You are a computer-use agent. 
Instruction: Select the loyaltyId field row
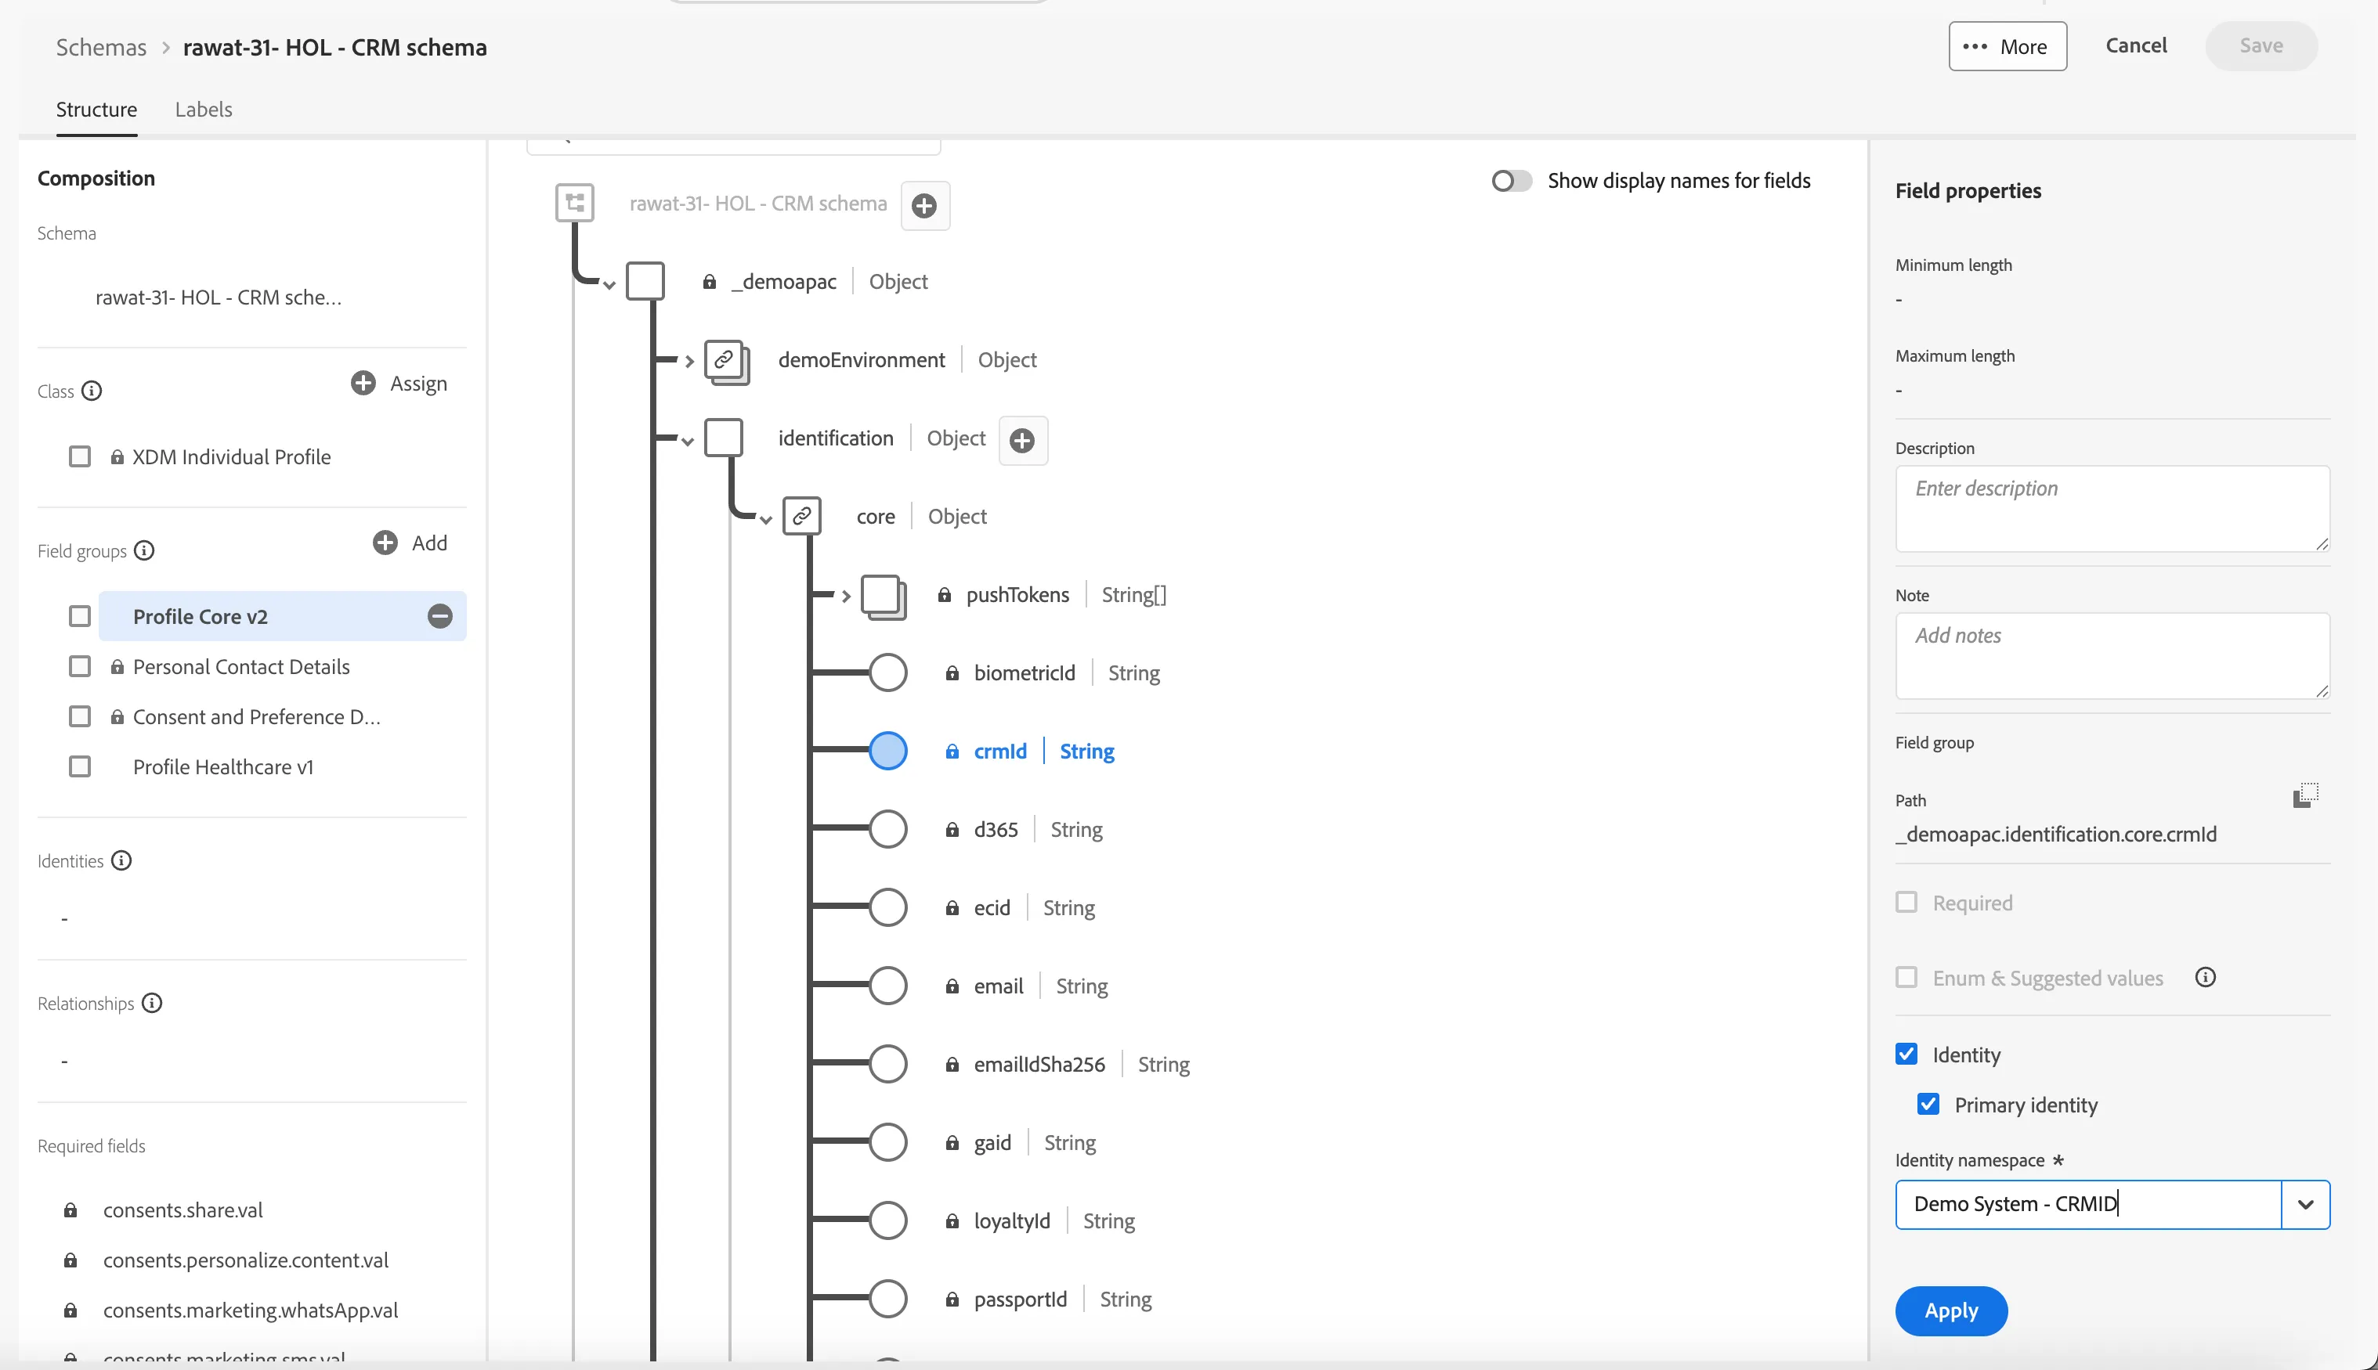tap(1011, 1220)
